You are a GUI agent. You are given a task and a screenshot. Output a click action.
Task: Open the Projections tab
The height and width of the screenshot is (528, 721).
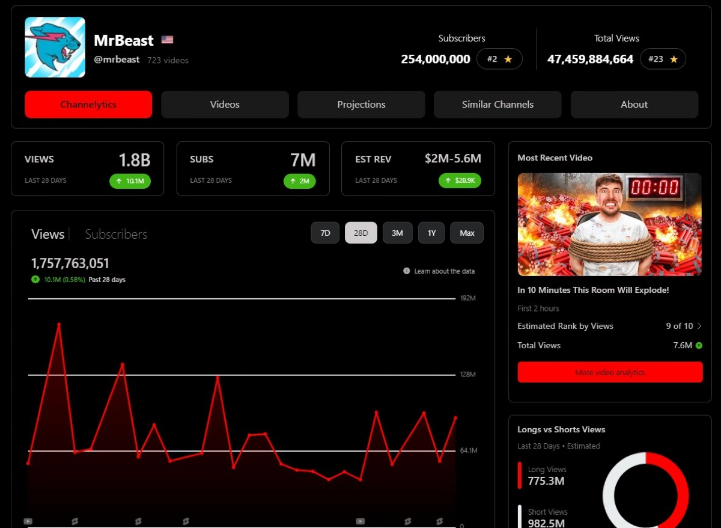(x=361, y=105)
